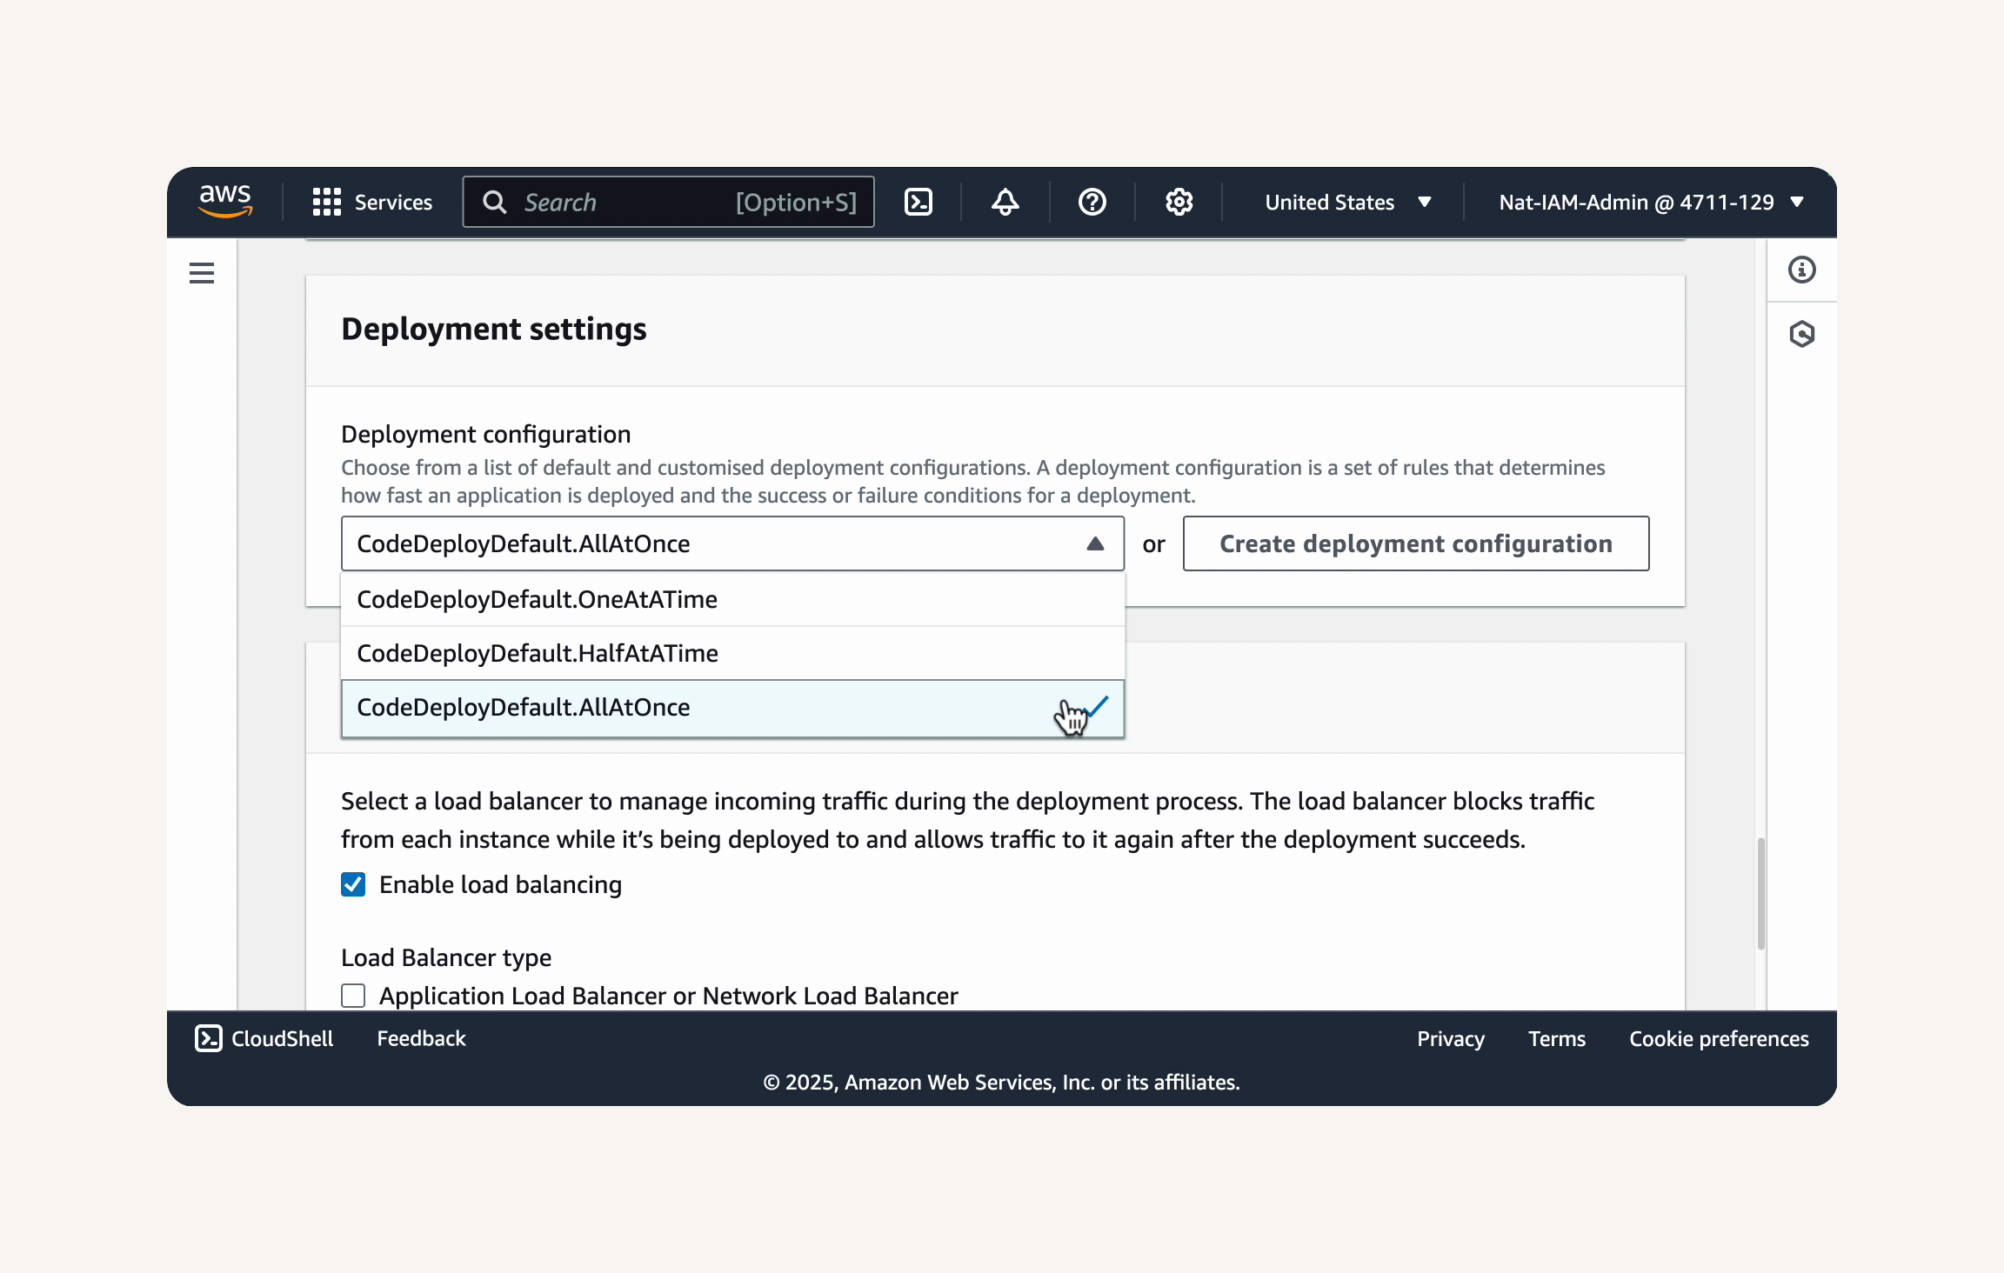Check Application or Network Load Balancer box

coord(353,996)
